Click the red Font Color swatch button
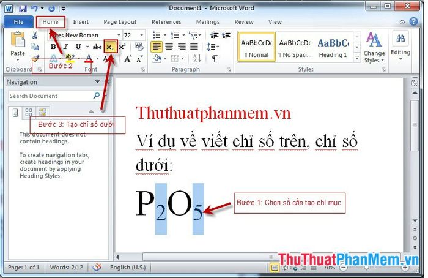The width and height of the screenshot is (428, 278). tap(89, 58)
